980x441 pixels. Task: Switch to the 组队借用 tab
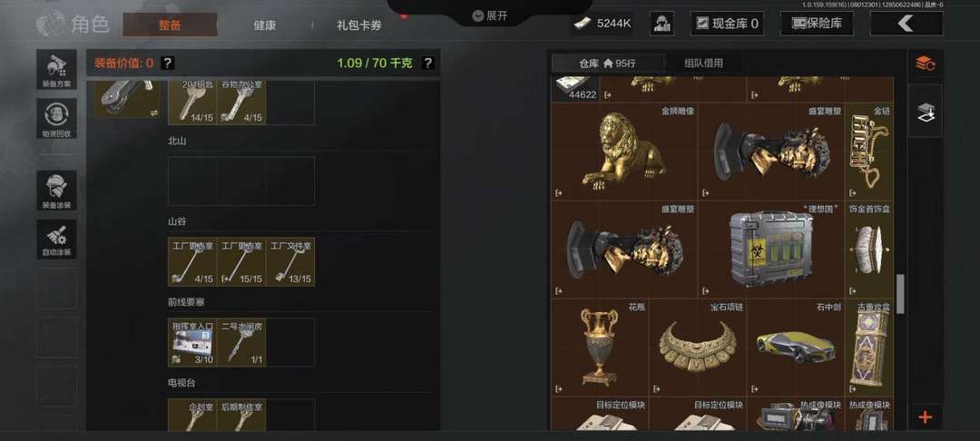click(x=703, y=64)
